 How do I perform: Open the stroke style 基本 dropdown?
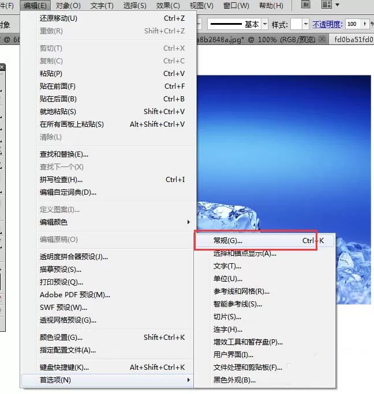265,24
